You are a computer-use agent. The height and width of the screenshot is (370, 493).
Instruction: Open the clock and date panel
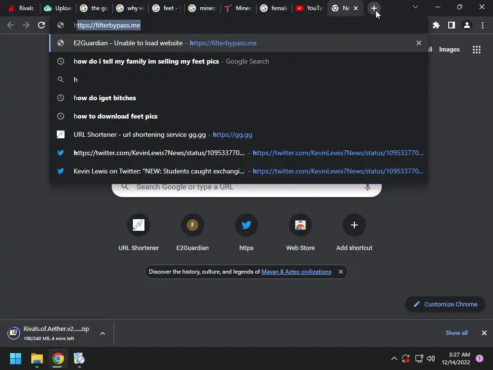[x=456, y=358]
